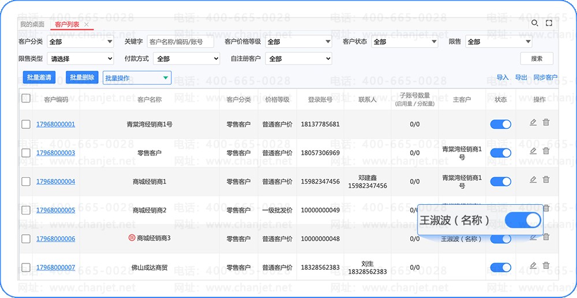The width and height of the screenshot is (577, 298).
Task: Focus the 关键字 keyword input field
Action: [180, 42]
